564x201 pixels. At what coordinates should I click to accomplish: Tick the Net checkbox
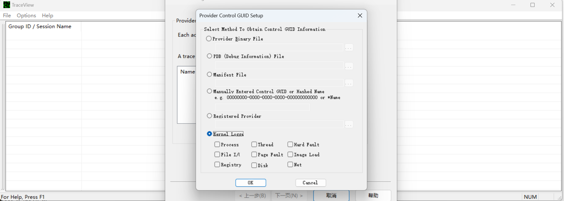pyautogui.click(x=290, y=164)
